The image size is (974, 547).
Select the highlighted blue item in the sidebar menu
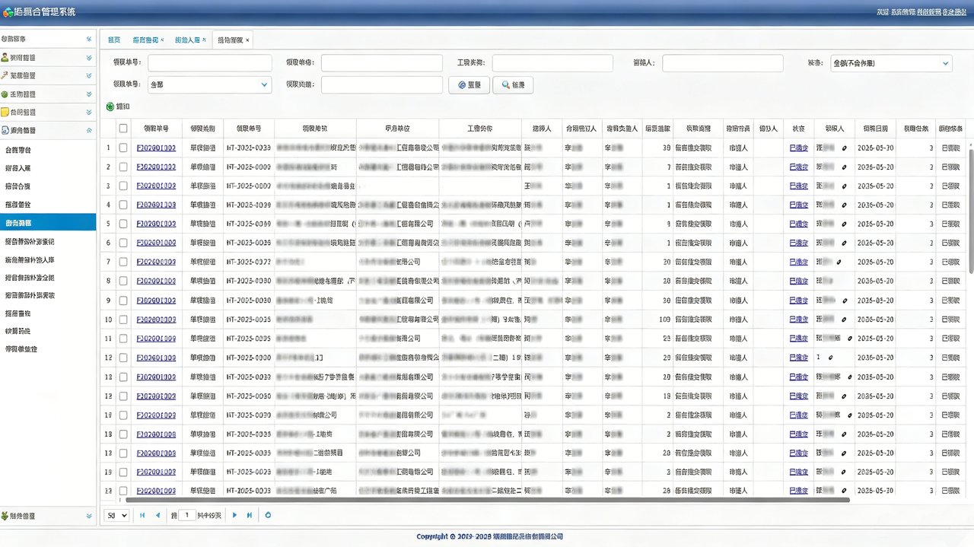(x=48, y=222)
